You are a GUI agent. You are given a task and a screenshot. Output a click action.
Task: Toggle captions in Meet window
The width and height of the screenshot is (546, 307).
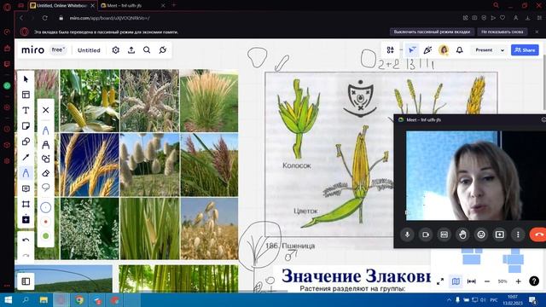point(444,235)
